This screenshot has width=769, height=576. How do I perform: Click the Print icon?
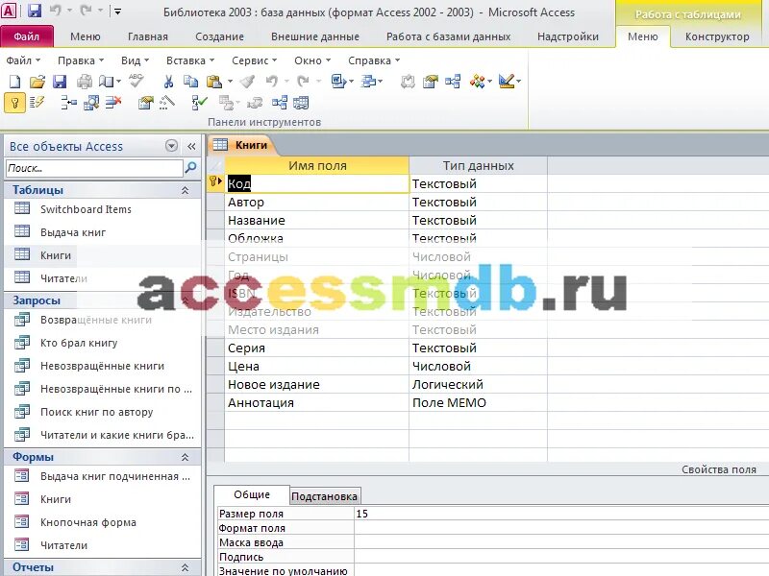[85, 82]
